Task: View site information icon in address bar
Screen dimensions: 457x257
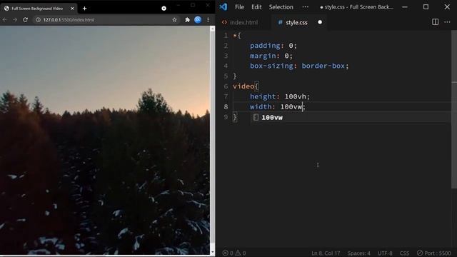Action: coord(38,20)
